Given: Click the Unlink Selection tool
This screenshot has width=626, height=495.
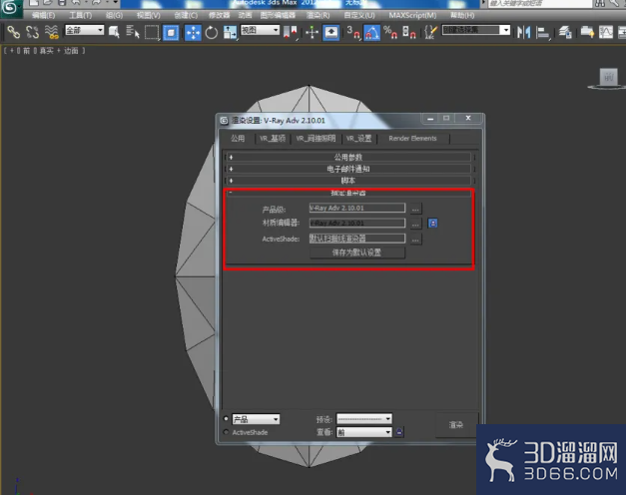Looking at the screenshot, I should 32,32.
